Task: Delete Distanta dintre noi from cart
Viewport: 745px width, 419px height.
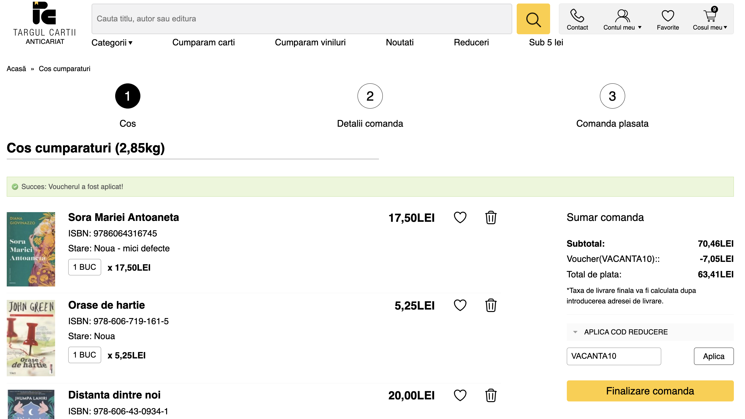Action: 490,395
